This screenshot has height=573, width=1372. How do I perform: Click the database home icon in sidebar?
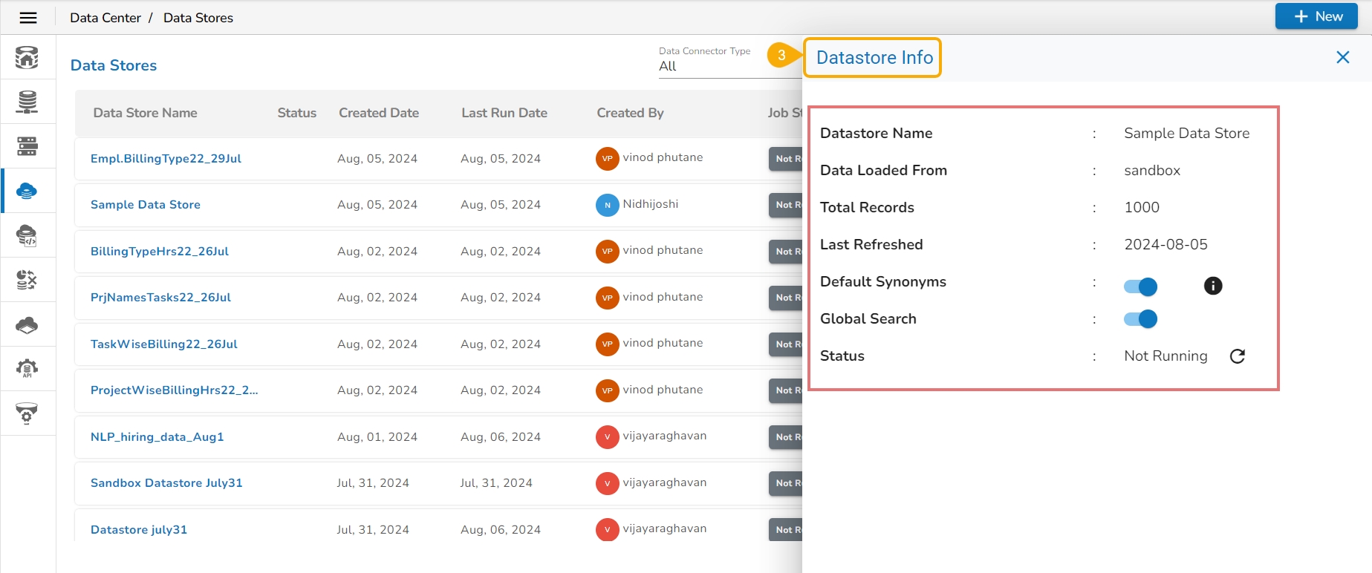[x=27, y=57]
